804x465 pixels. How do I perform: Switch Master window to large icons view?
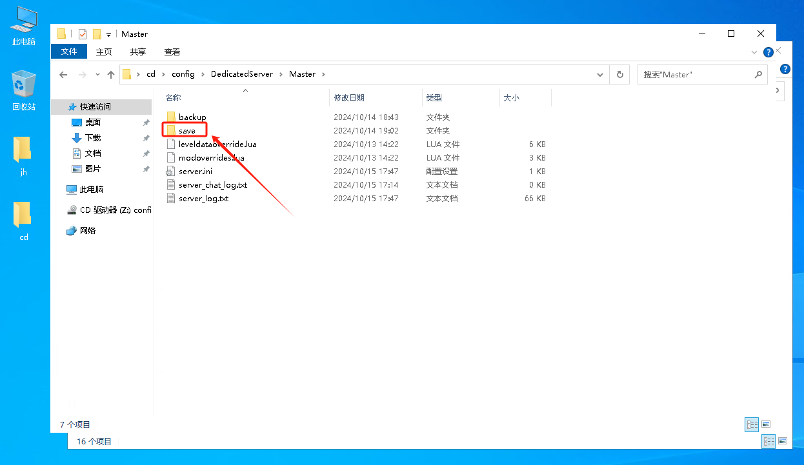point(766,424)
